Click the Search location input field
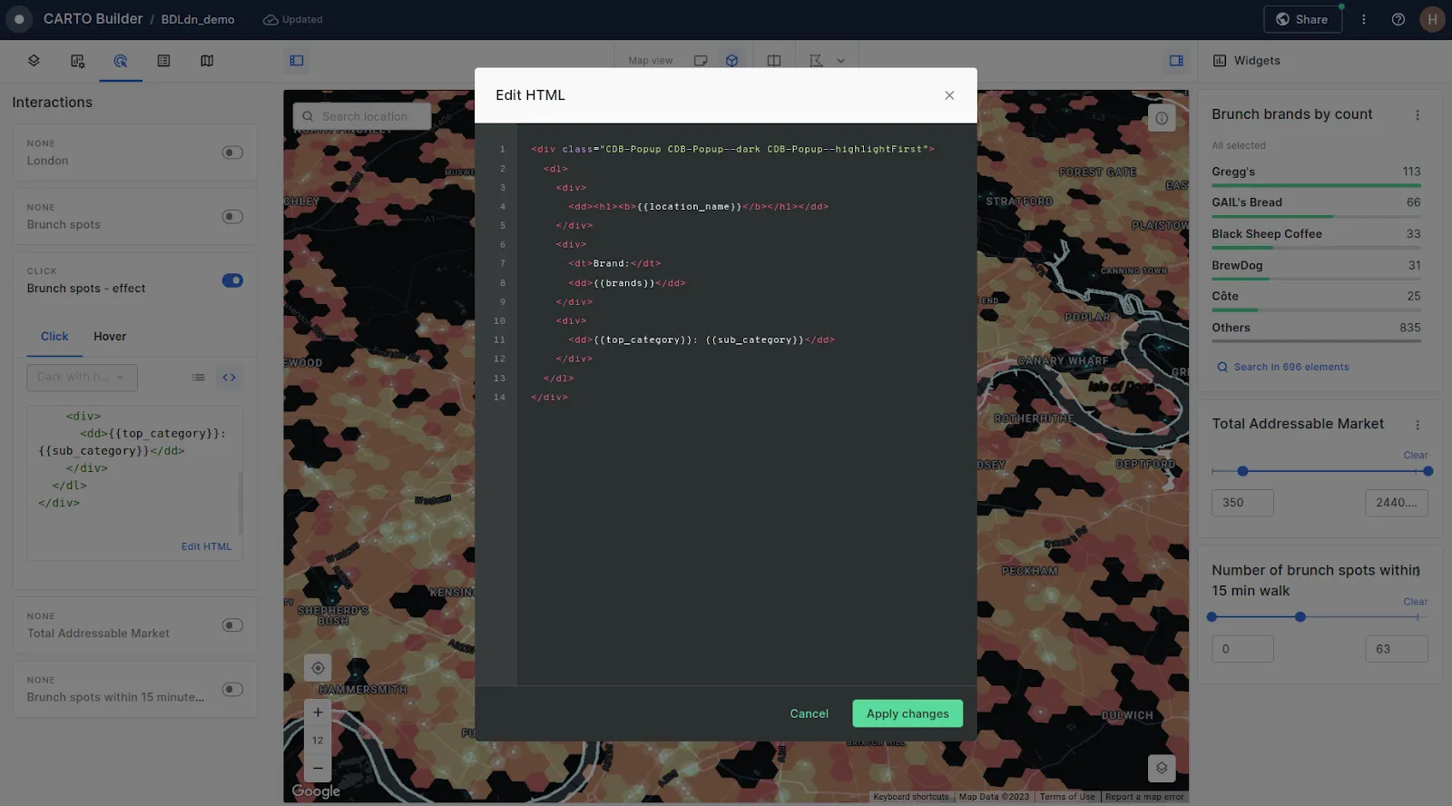Image resolution: width=1452 pixels, height=806 pixels. click(365, 116)
